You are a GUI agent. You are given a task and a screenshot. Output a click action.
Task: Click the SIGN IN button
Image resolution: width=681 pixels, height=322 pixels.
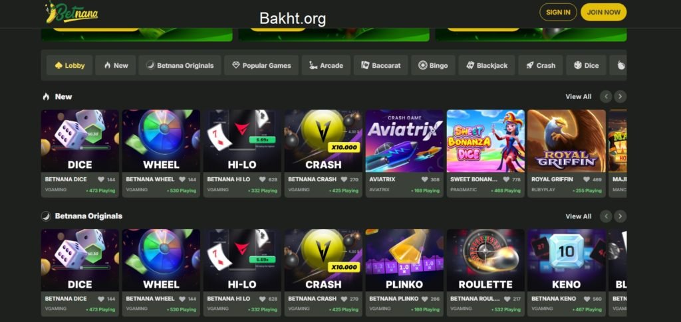558,12
